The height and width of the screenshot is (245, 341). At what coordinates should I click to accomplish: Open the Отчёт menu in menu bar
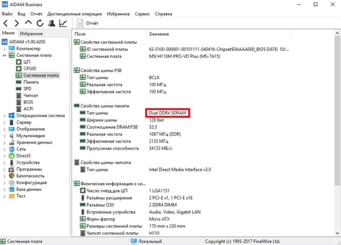36,14
